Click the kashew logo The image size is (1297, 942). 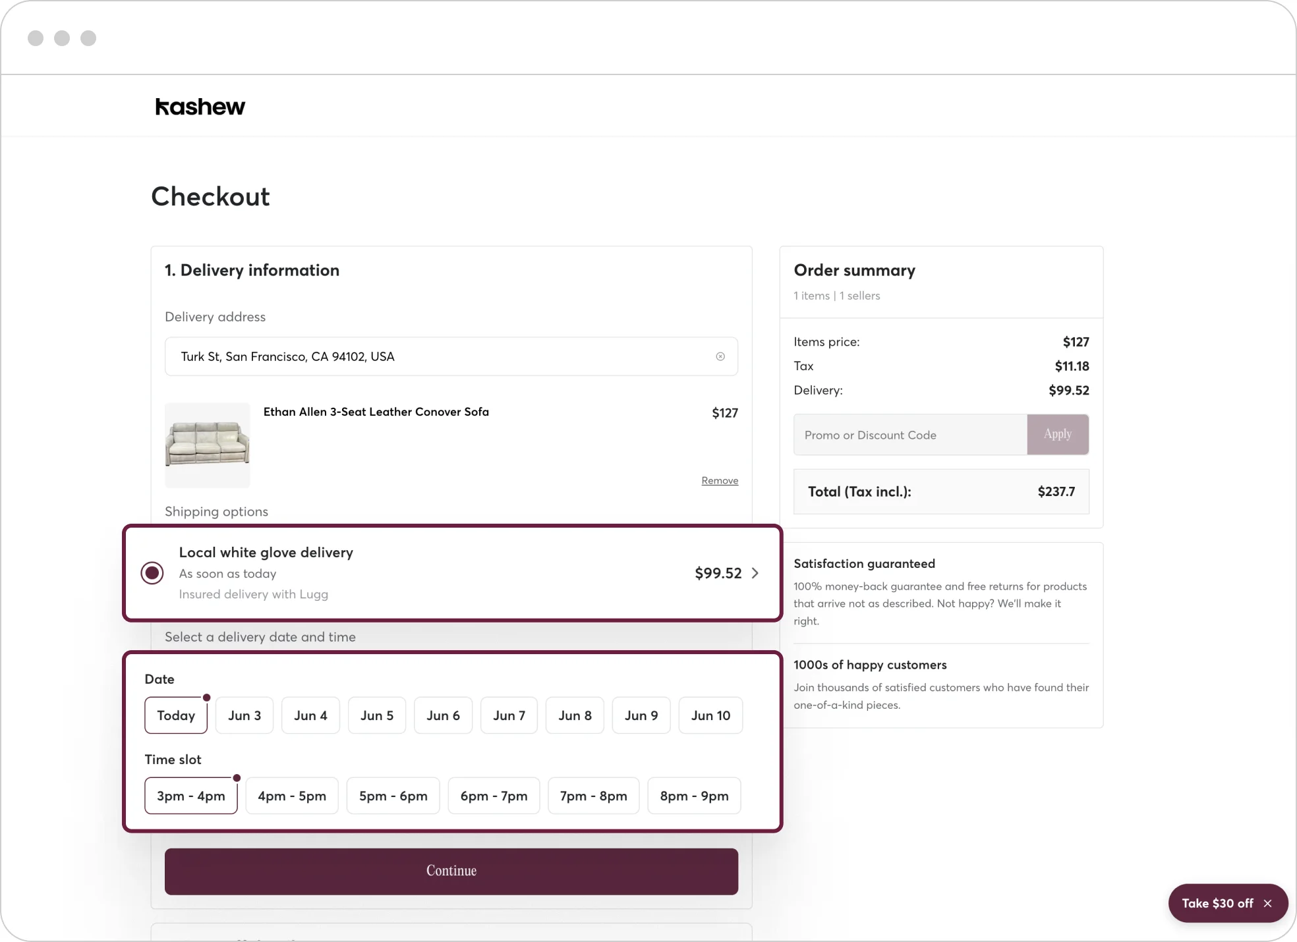coord(200,107)
